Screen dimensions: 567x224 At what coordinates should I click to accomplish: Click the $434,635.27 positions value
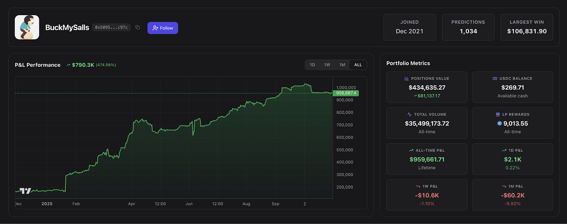point(427,88)
